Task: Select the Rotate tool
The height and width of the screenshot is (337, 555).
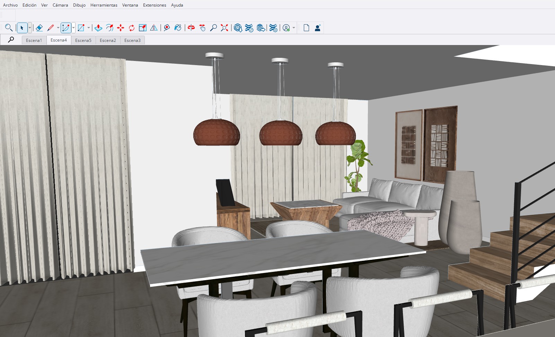Action: pos(132,28)
